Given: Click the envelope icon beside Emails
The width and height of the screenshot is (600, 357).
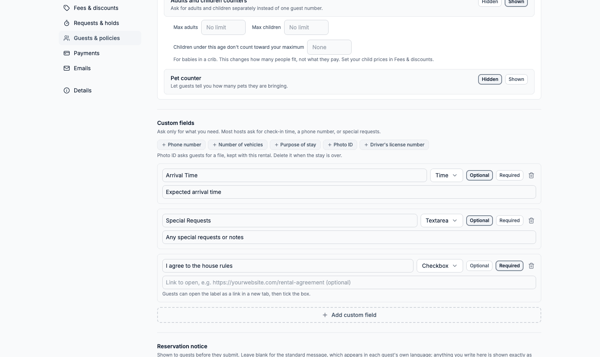Looking at the screenshot, I should (67, 68).
